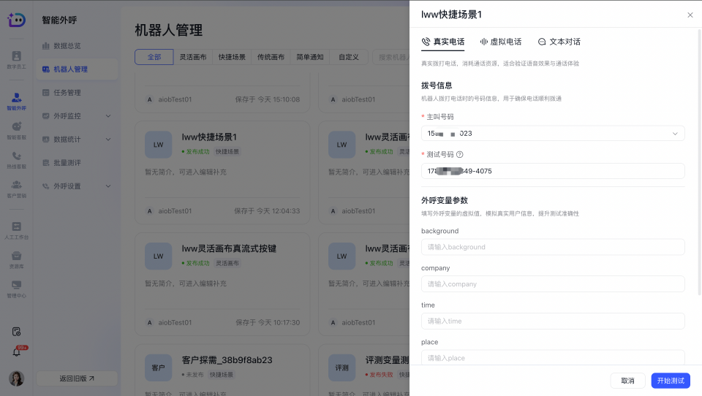Open 智能客服 in the left rail
702x396 pixels.
click(x=16, y=131)
